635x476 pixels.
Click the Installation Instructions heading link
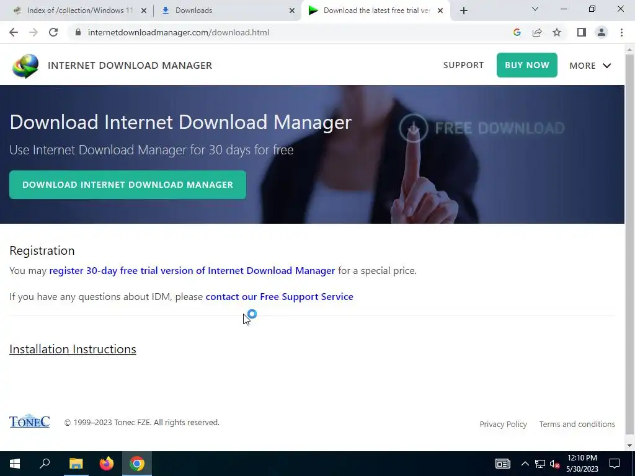(x=73, y=350)
